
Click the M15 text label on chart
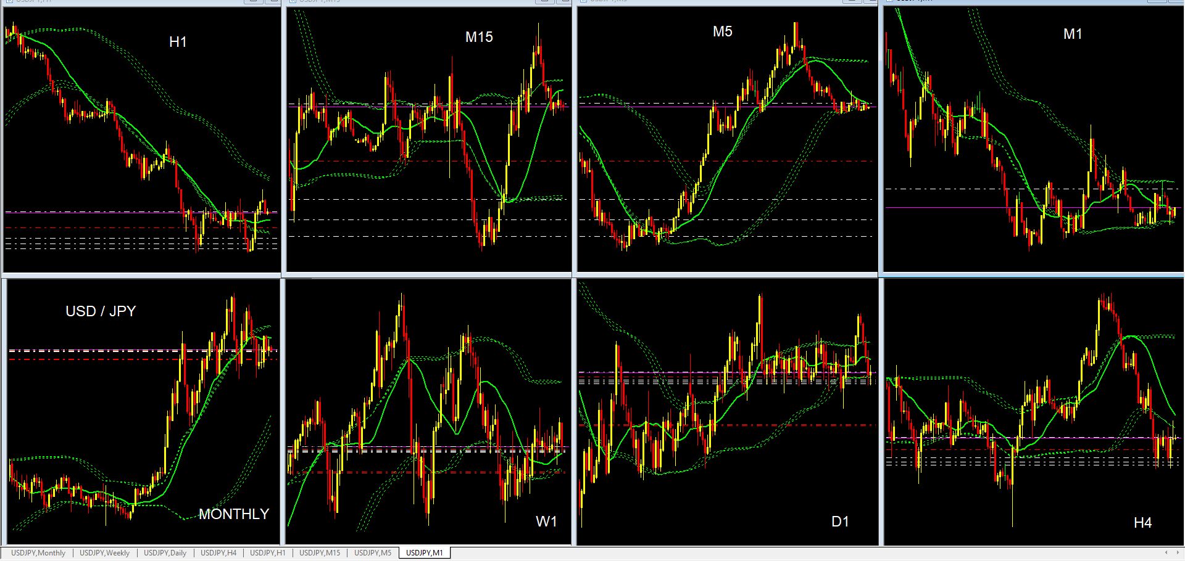tap(479, 37)
